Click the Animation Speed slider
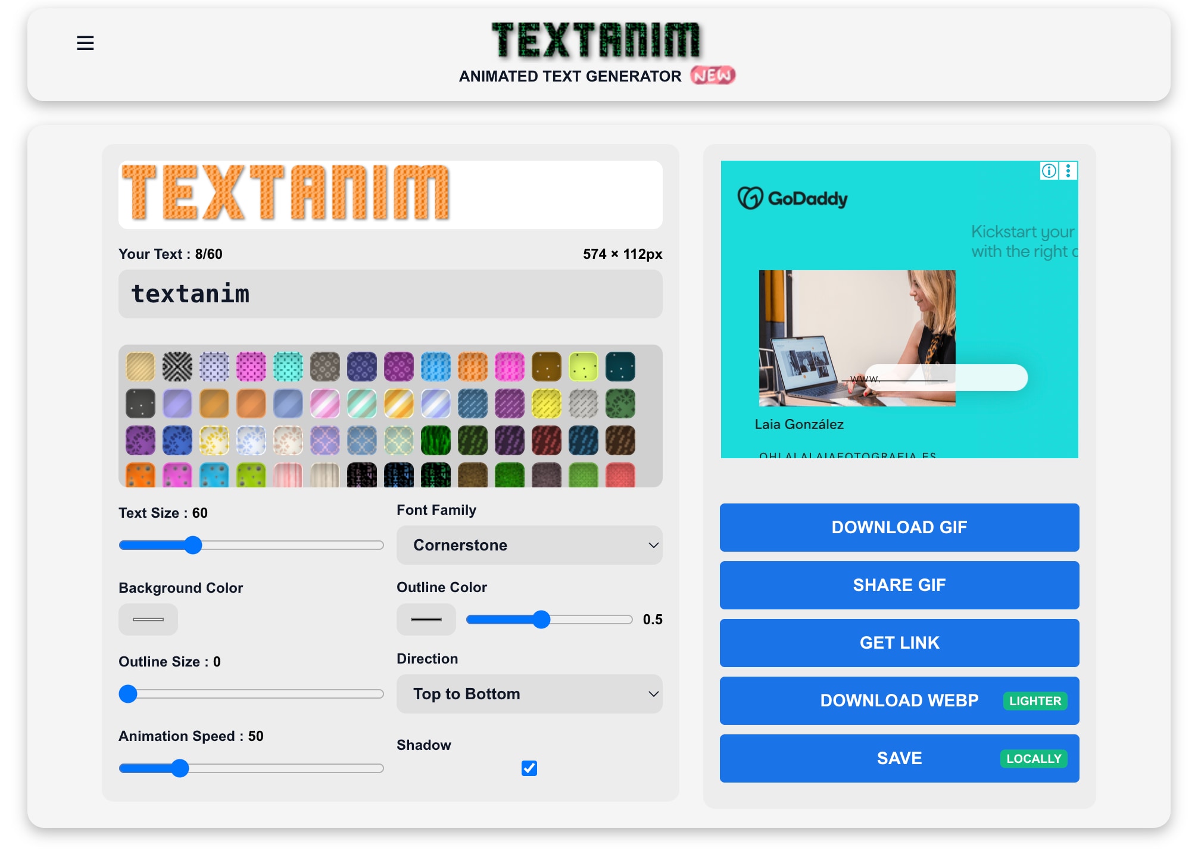Image resolution: width=1198 pixels, height=851 pixels. point(180,768)
